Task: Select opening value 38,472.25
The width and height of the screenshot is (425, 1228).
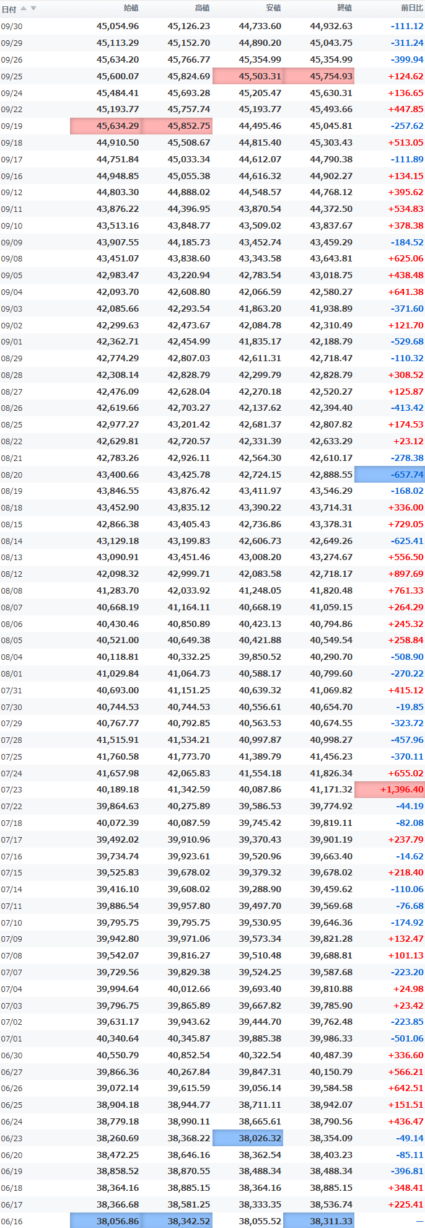Action: point(118,1155)
